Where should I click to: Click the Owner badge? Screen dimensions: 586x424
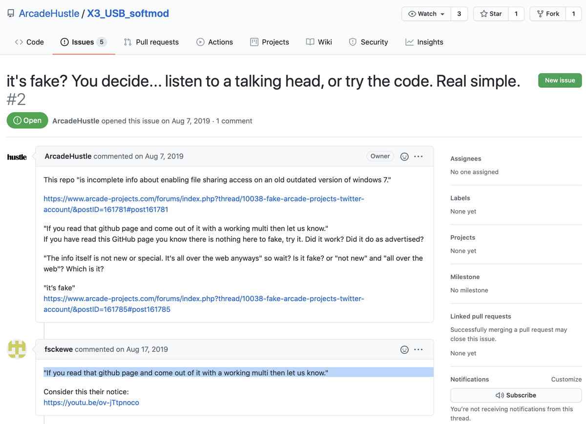(380, 156)
